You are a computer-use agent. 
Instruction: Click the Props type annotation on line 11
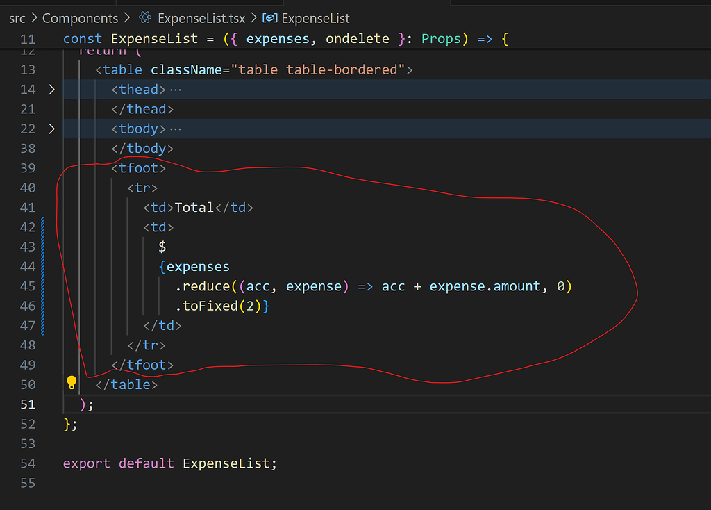point(442,38)
